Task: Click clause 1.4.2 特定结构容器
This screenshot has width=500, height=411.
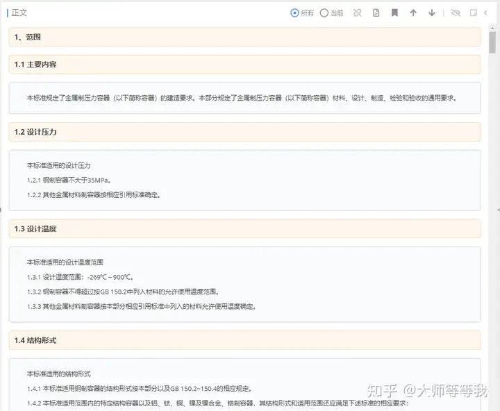Action: (217, 403)
